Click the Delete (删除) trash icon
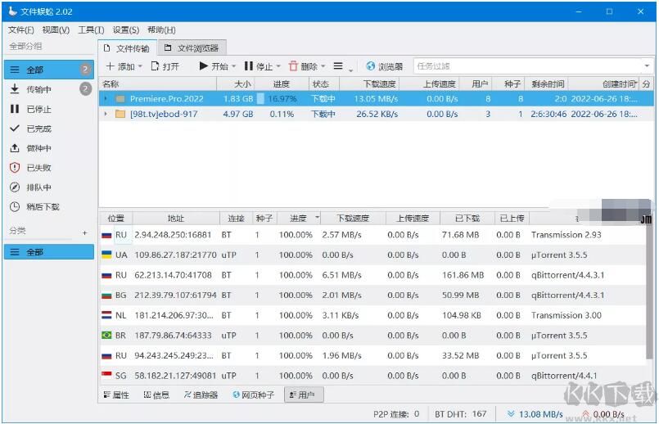The width and height of the screenshot is (659, 424). (293, 66)
